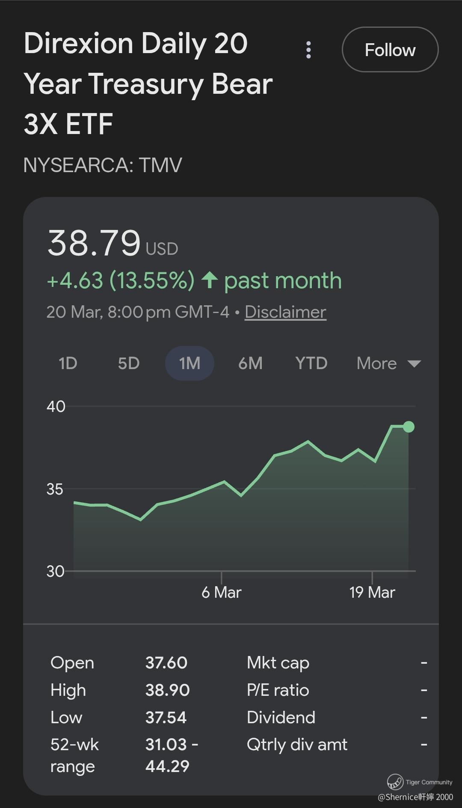
Task: Click the 6 Mar axis label
Action: 221,592
